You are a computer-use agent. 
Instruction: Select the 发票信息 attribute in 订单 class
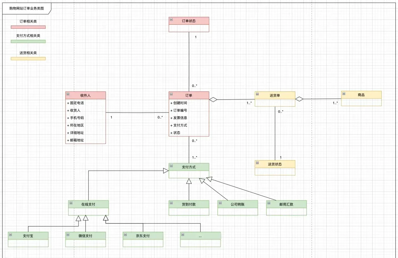[180, 118]
